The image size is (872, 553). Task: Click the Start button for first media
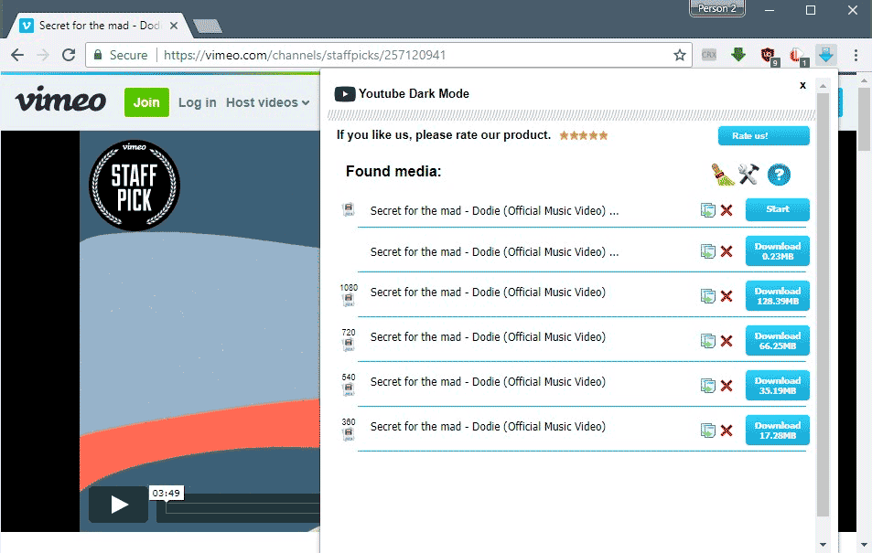point(777,209)
